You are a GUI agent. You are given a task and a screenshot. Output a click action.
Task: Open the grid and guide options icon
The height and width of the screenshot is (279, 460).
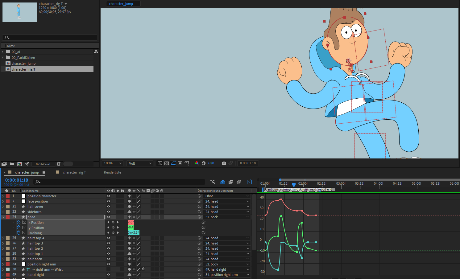tap(187, 163)
